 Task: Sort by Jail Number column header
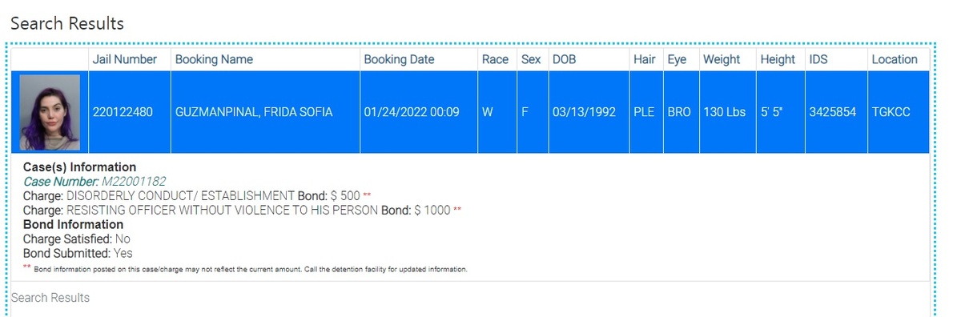tap(125, 59)
